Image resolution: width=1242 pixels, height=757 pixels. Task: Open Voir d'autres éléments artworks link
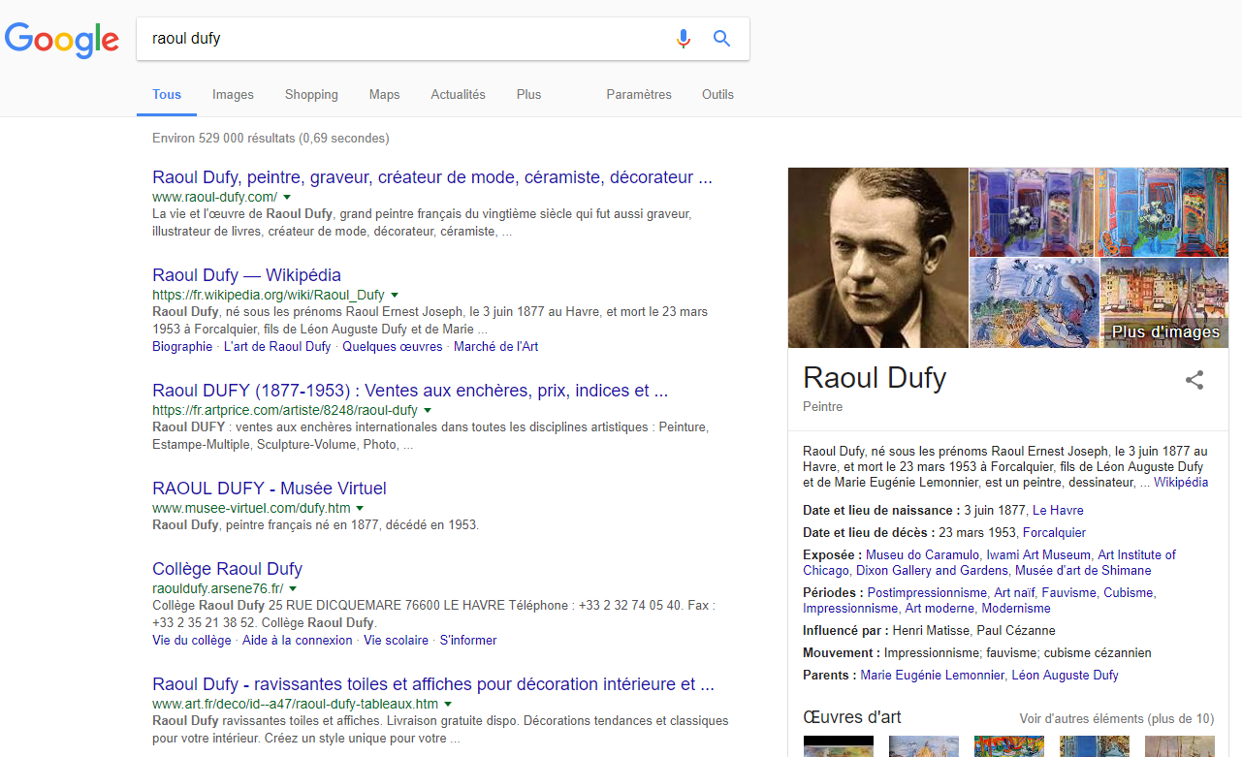(x=1116, y=719)
